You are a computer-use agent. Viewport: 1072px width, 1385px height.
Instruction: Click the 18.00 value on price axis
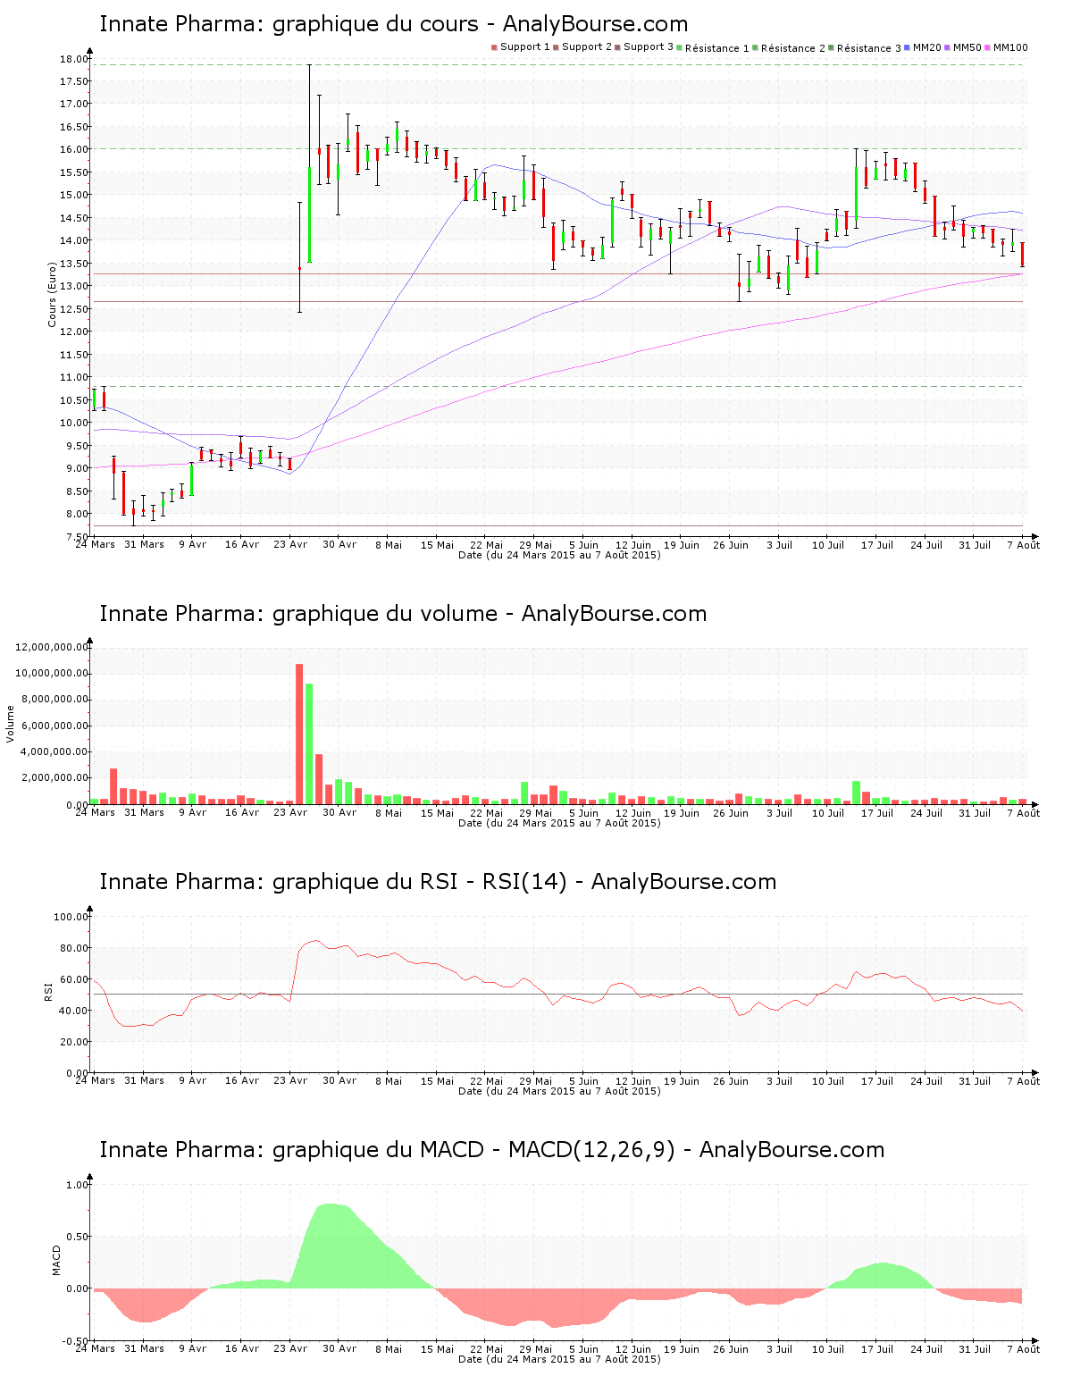74,59
